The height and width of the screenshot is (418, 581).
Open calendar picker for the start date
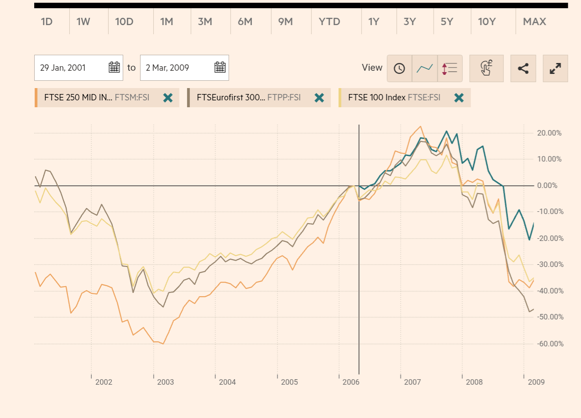pos(114,68)
